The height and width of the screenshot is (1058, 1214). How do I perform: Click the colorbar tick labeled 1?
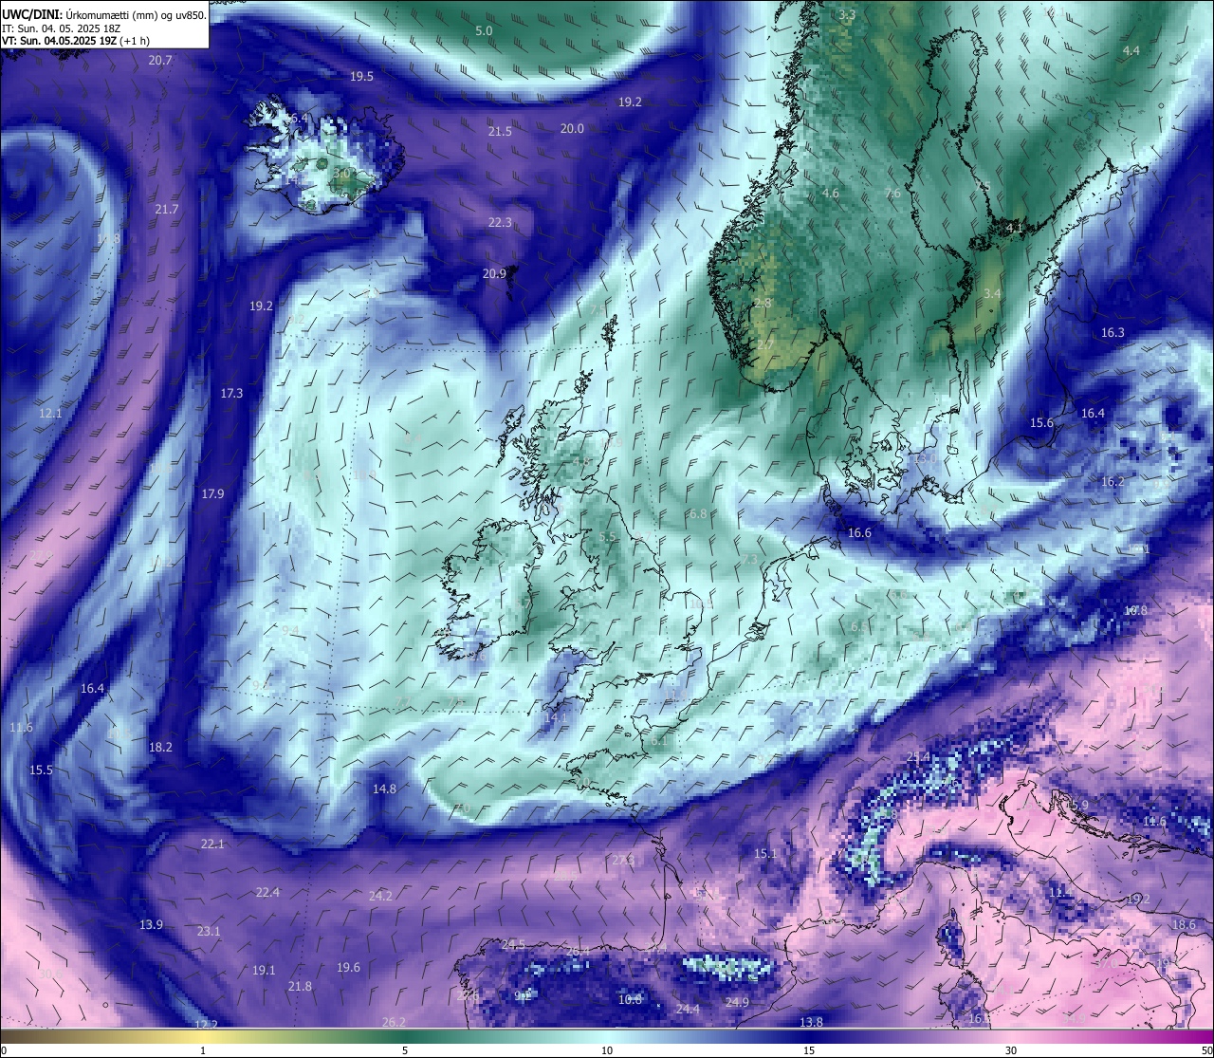[203, 1050]
